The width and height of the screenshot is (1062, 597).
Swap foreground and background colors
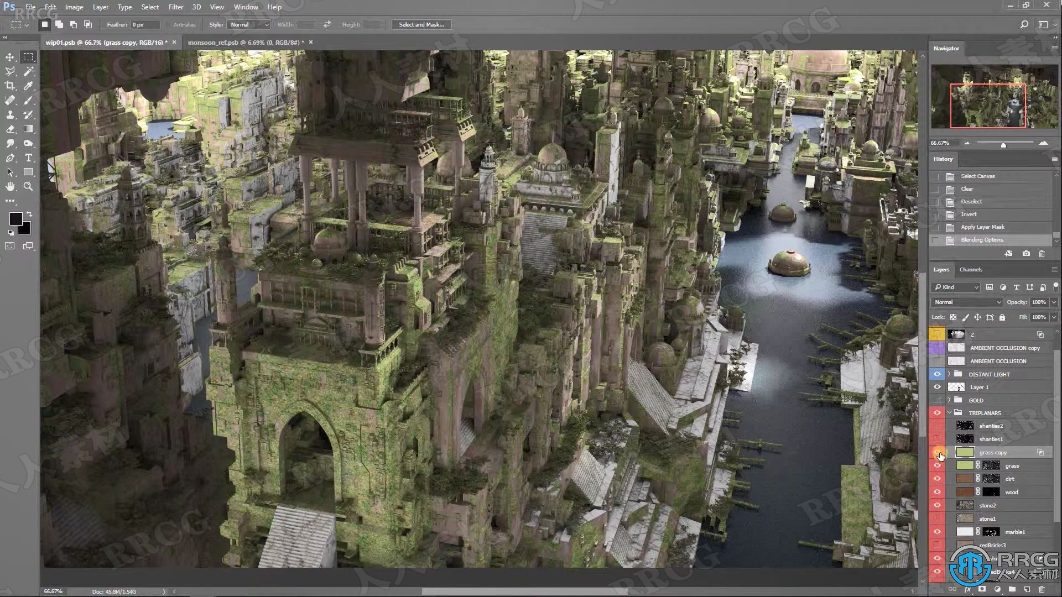[x=29, y=213]
